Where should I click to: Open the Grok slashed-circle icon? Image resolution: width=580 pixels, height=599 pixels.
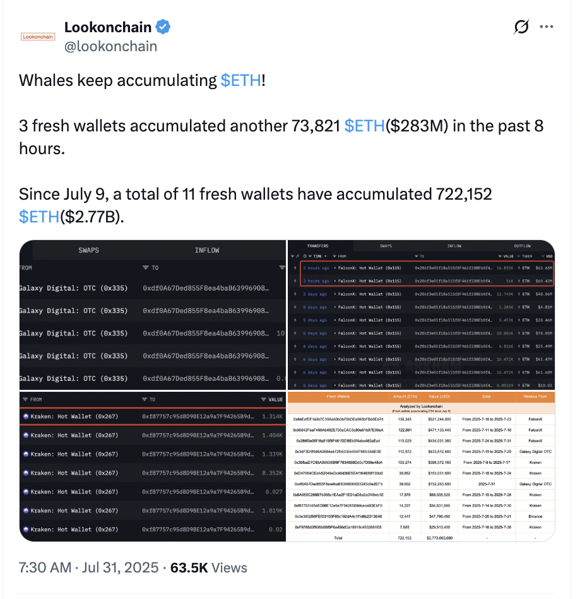521,27
